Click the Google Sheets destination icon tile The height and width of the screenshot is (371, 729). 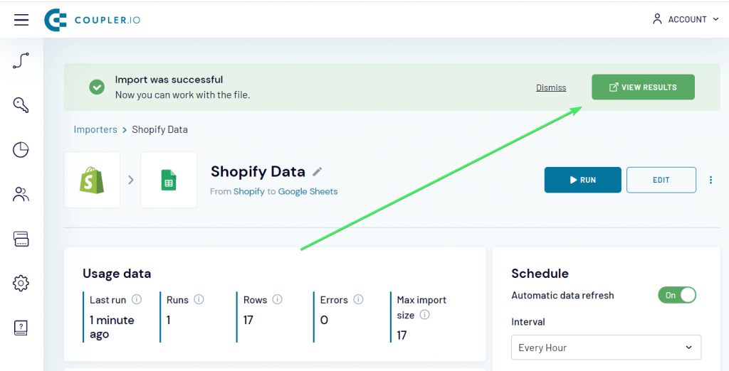point(169,180)
